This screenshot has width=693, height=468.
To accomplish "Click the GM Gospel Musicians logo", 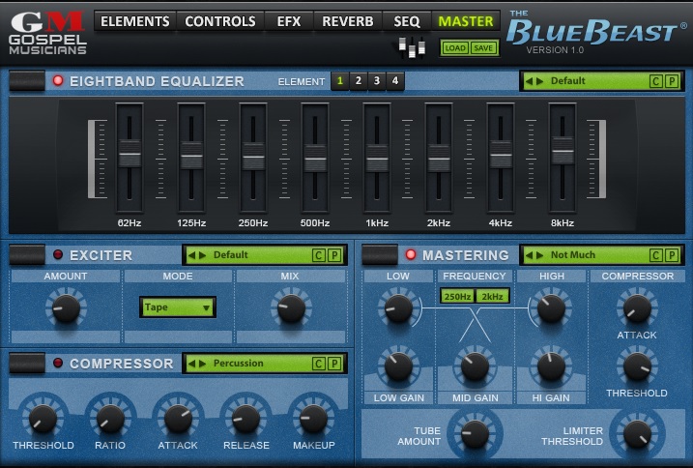I will click(x=47, y=33).
